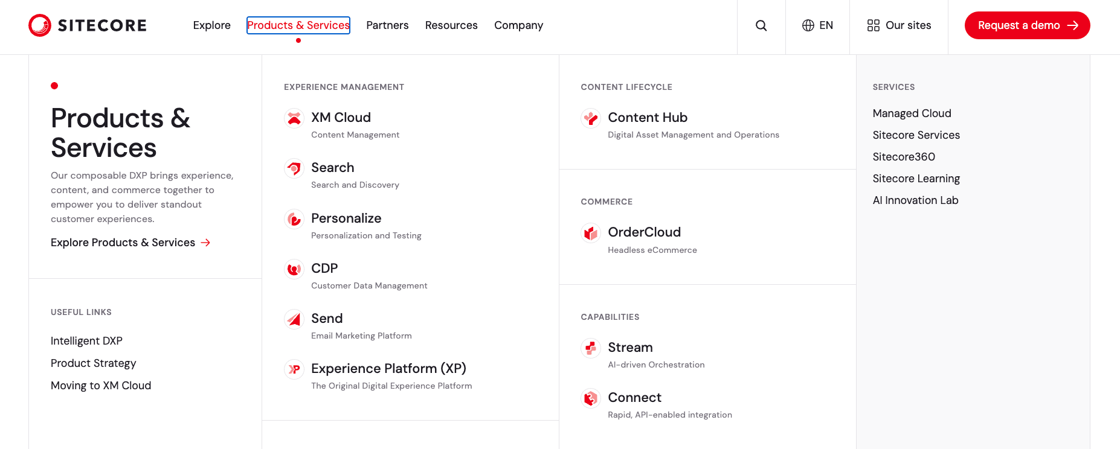Click the XM Cloud product icon

(294, 118)
